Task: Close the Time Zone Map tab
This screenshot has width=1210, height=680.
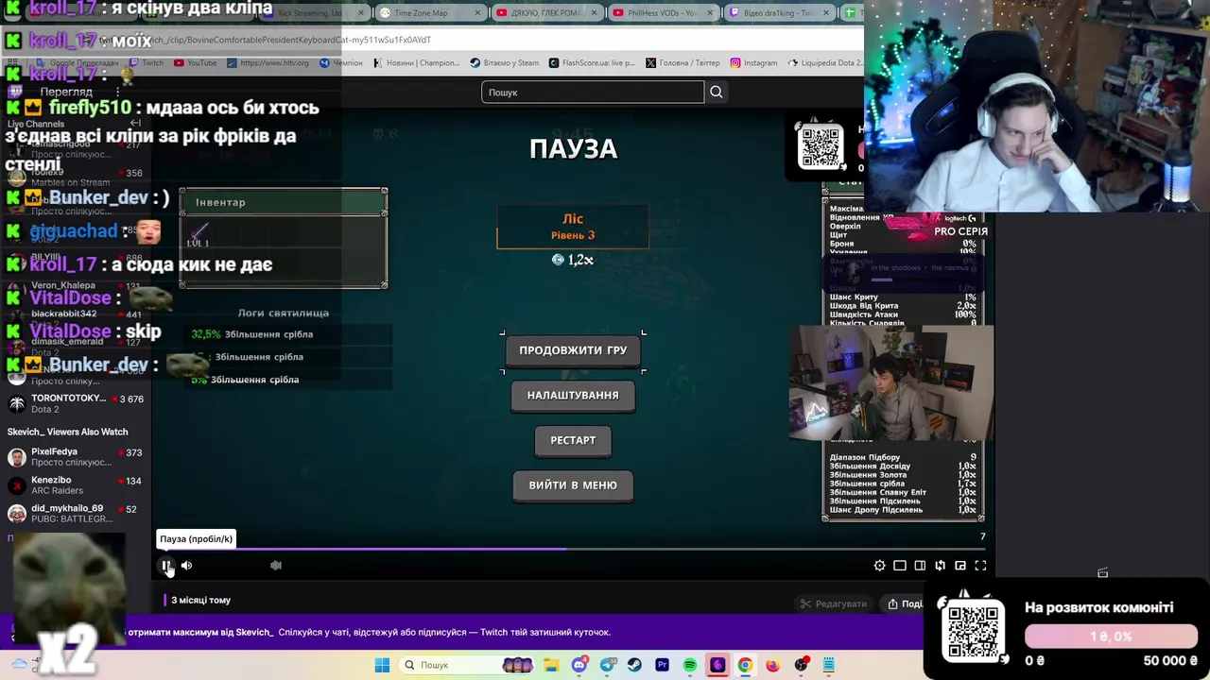Action: coord(476,13)
